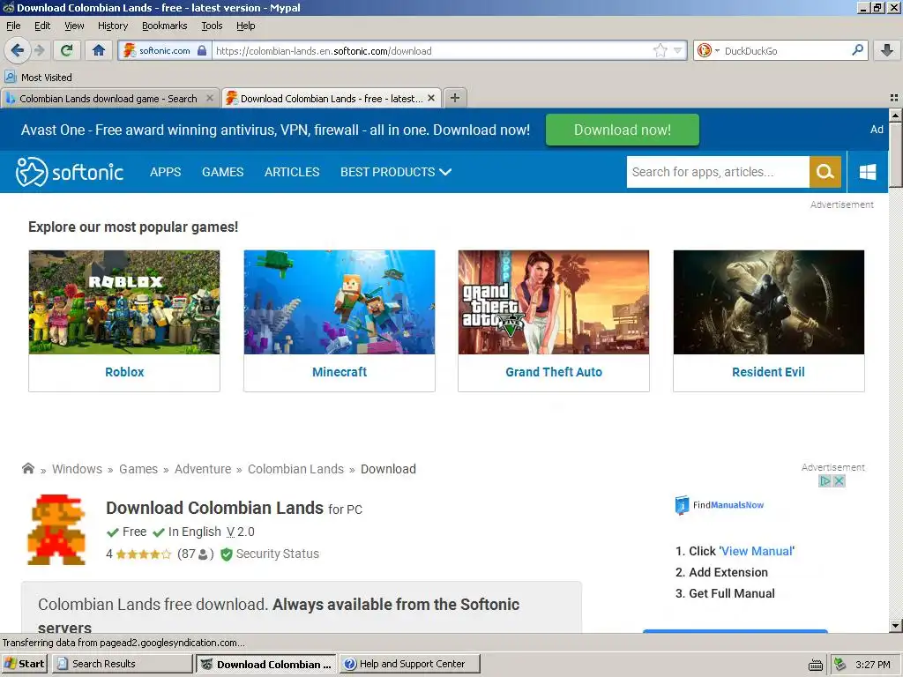Open the Most Visited bookmarks folder
903x677 pixels.
pos(39,78)
